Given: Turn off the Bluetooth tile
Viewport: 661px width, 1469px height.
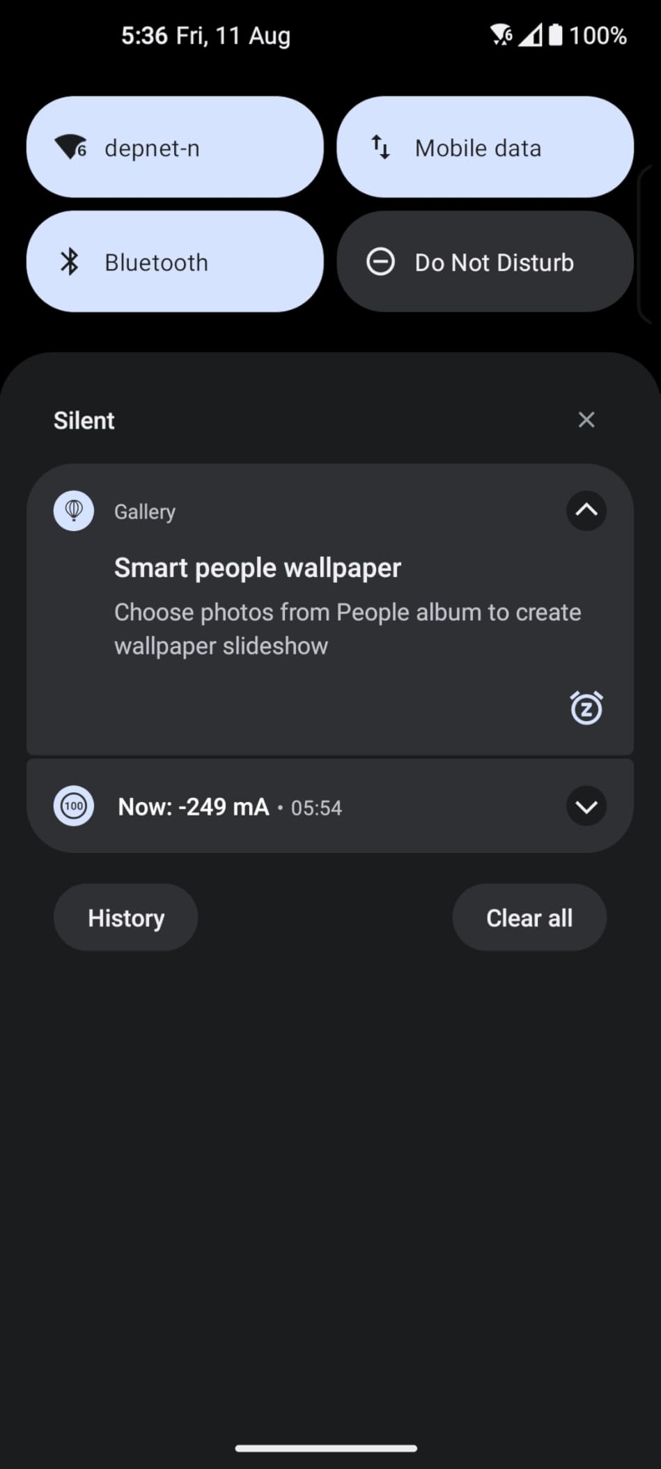Looking at the screenshot, I should 175,262.
